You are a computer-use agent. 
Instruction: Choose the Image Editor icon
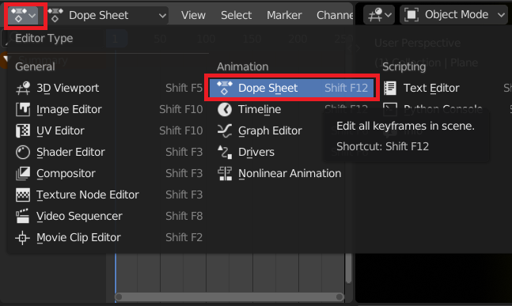click(23, 109)
